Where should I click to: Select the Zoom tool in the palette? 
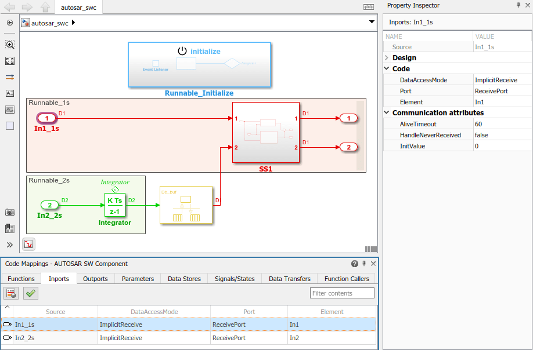pyautogui.click(x=10, y=45)
